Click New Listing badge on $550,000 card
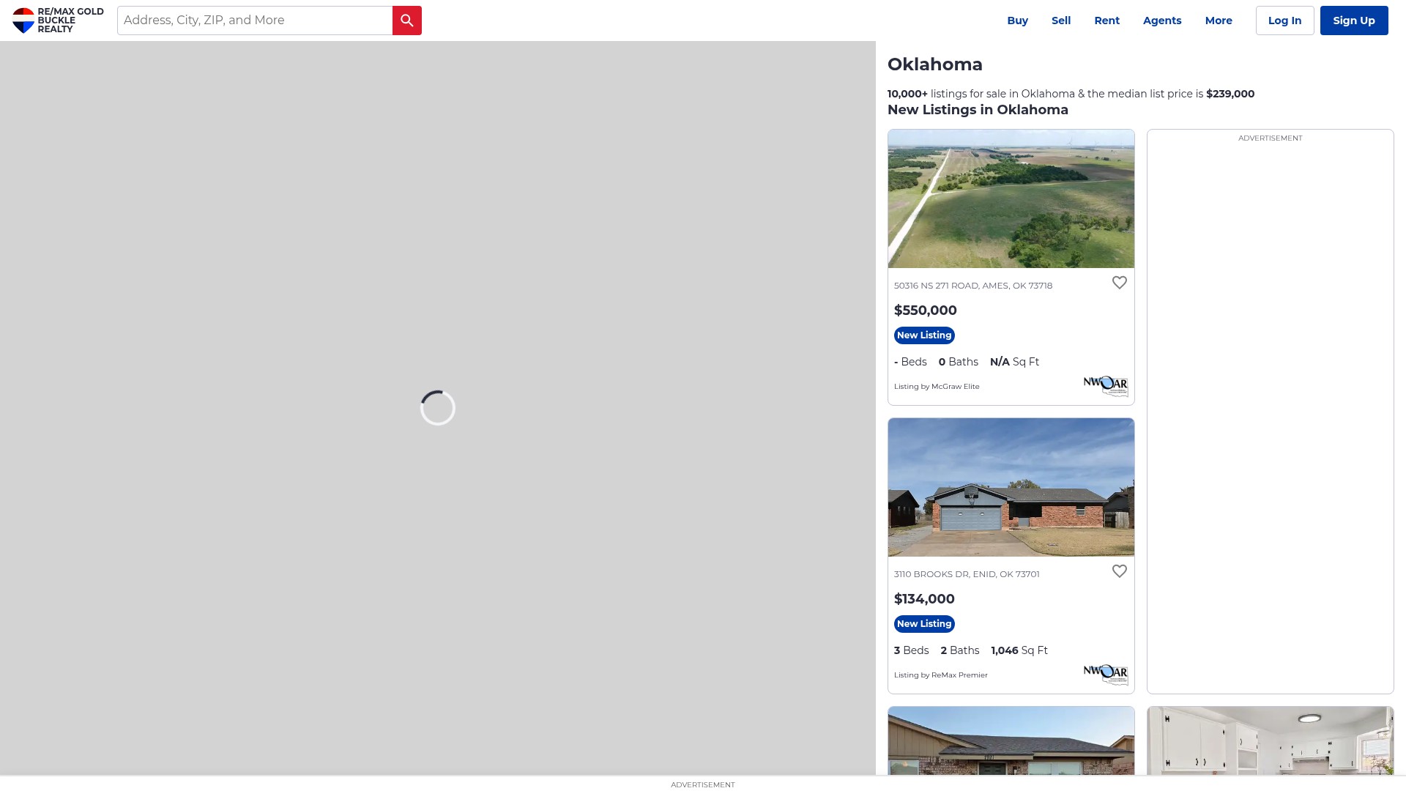Screen dimensions: 1406x791 pos(924,335)
